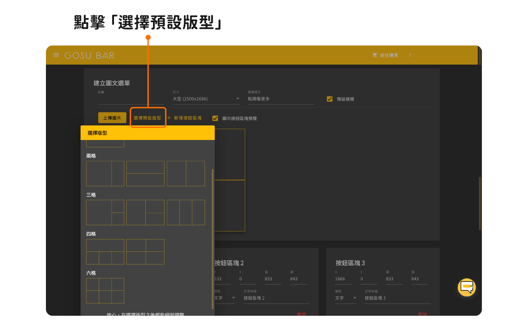Open the 類型 dropdown in 按鈕區塊 3
The image size is (528, 330).
pos(346,298)
